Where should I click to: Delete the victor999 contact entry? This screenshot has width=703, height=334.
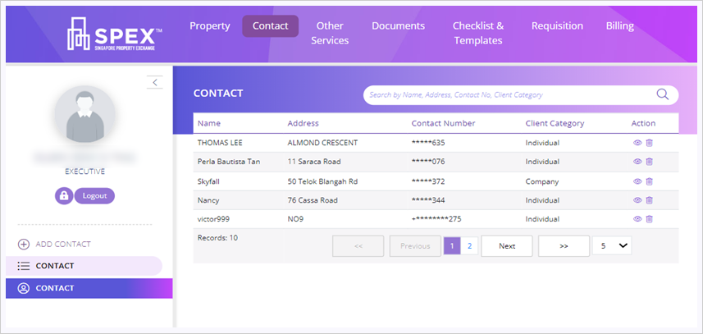click(x=650, y=219)
